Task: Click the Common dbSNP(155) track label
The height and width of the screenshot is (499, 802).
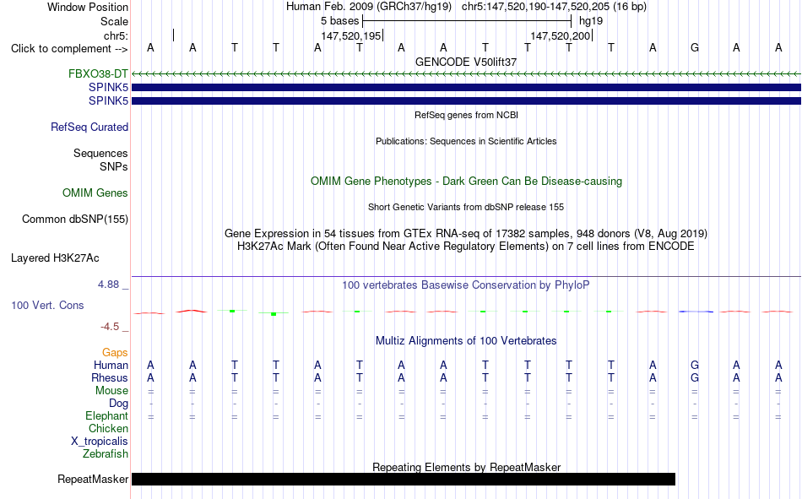Action: point(75,219)
